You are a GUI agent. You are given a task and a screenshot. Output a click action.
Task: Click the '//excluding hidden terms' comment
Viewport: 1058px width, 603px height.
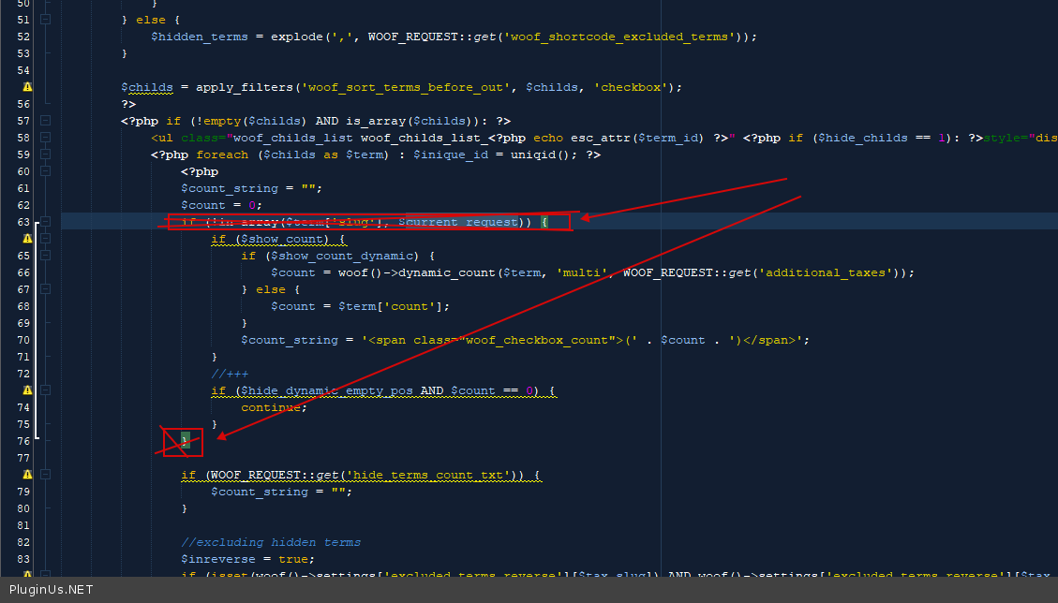(271, 542)
